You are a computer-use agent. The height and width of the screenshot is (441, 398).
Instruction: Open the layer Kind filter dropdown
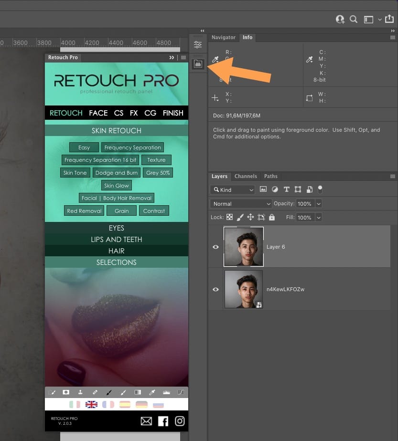[233, 190]
